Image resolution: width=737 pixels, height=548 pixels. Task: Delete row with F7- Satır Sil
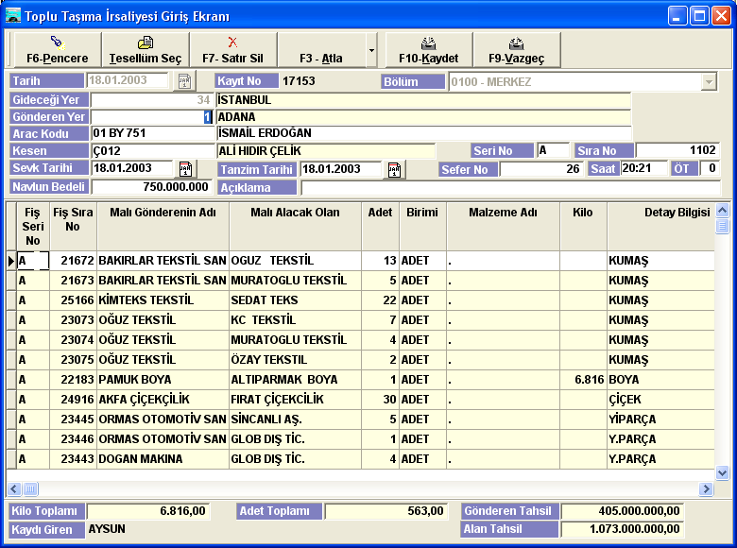tap(233, 50)
